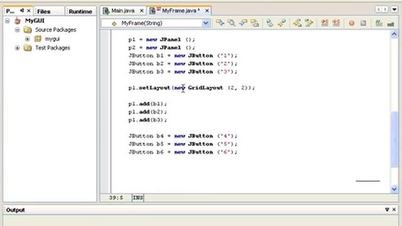Click the Source Packages folder icon
The height and width of the screenshot is (226, 402).
tap(28, 30)
